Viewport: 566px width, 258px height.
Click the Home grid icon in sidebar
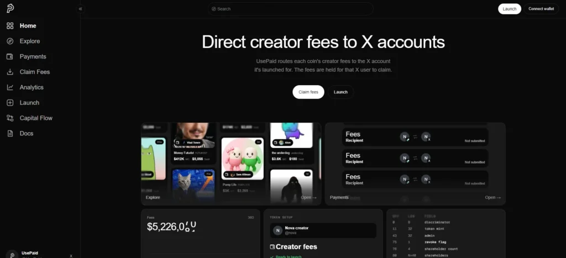pyautogui.click(x=10, y=25)
